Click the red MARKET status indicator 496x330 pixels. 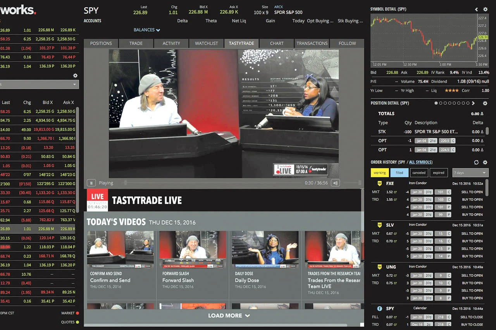(x=77, y=313)
